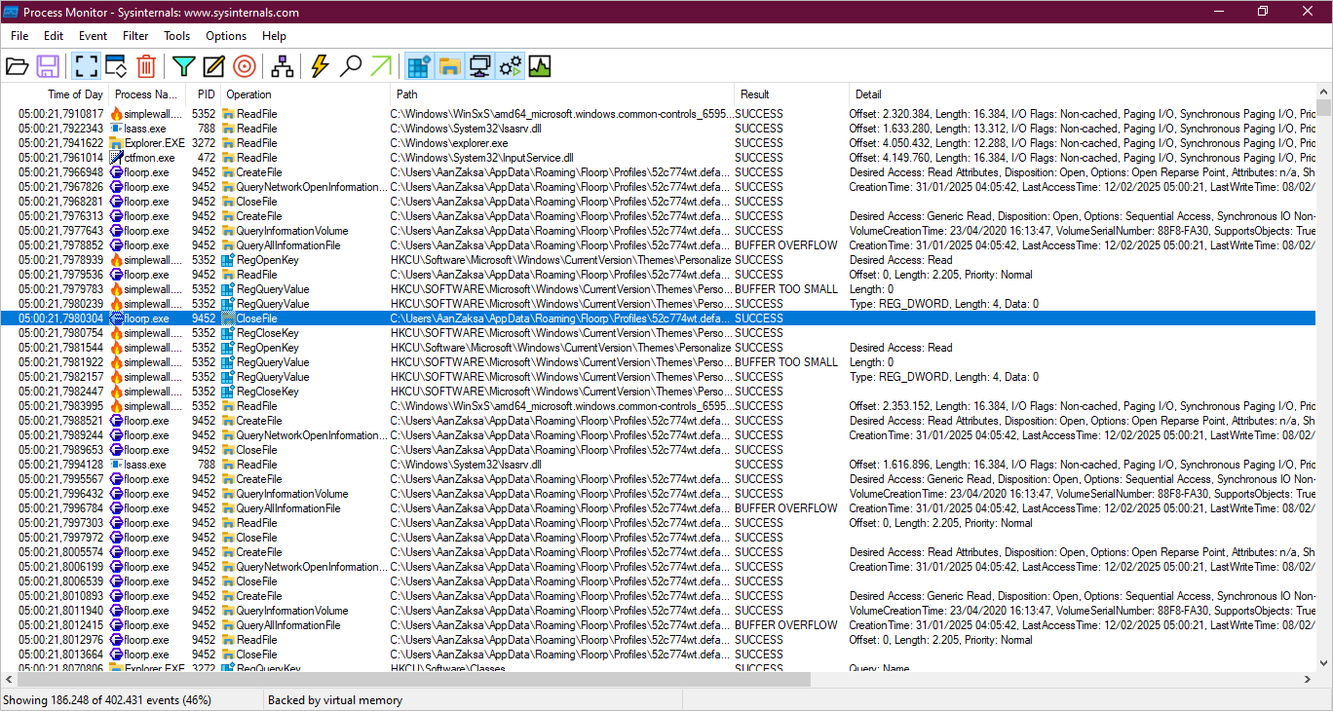Click lsass.exe icon in the 05:00:21,7994128 row
Viewport: 1333px width, 711px height.
(116, 465)
